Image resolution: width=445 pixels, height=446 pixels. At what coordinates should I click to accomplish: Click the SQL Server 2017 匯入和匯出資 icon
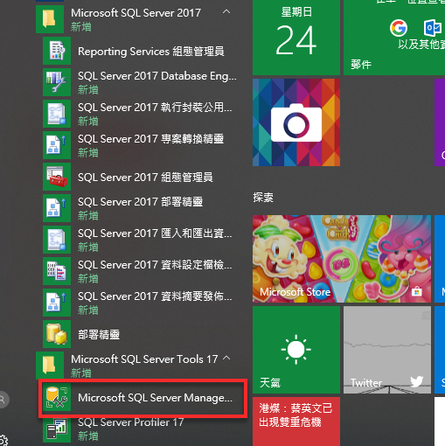pos(57,240)
